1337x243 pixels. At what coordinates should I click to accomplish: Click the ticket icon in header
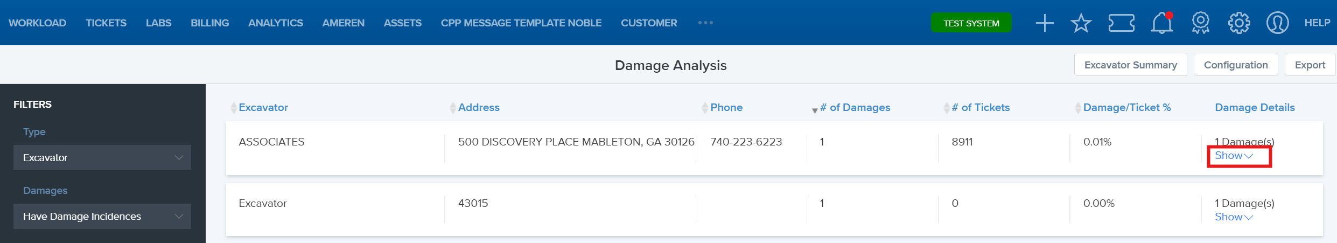coord(1122,23)
